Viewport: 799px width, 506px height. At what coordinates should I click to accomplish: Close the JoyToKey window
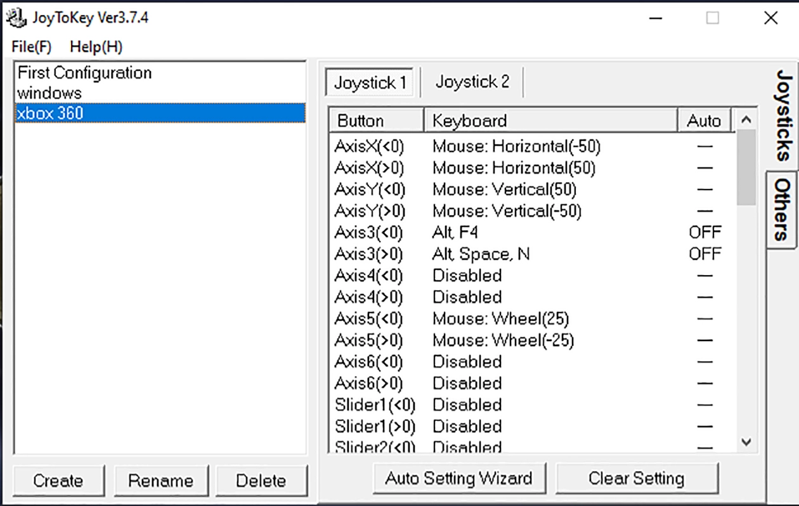click(x=770, y=18)
